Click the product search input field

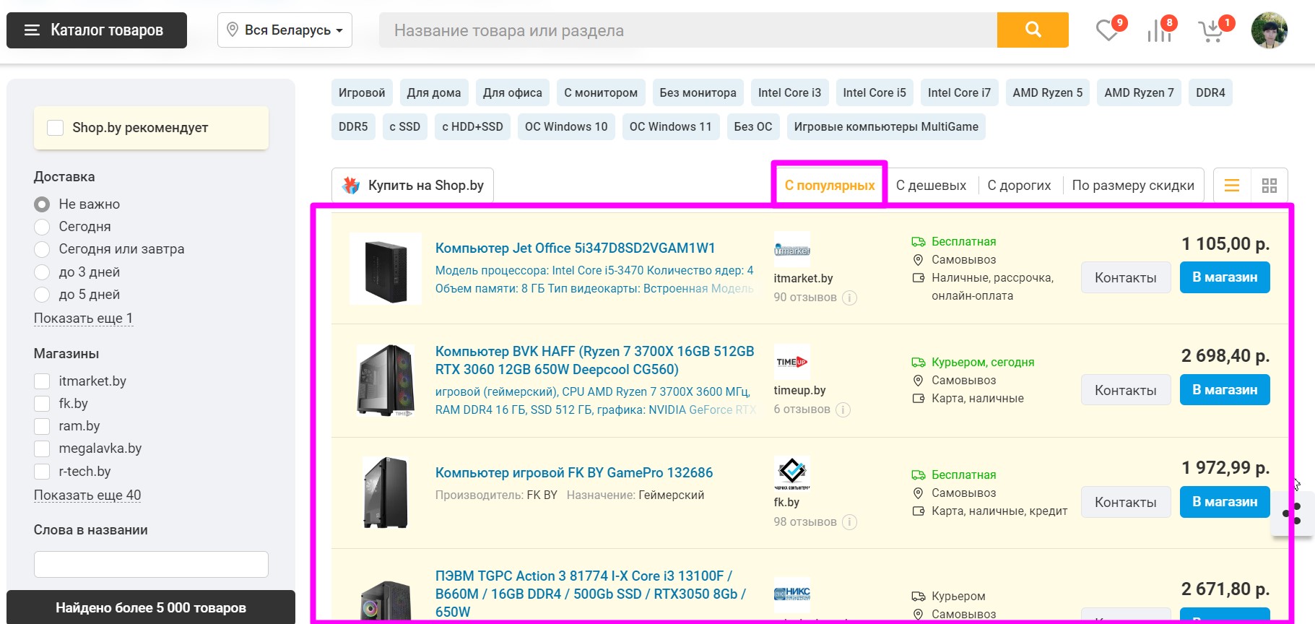688,30
